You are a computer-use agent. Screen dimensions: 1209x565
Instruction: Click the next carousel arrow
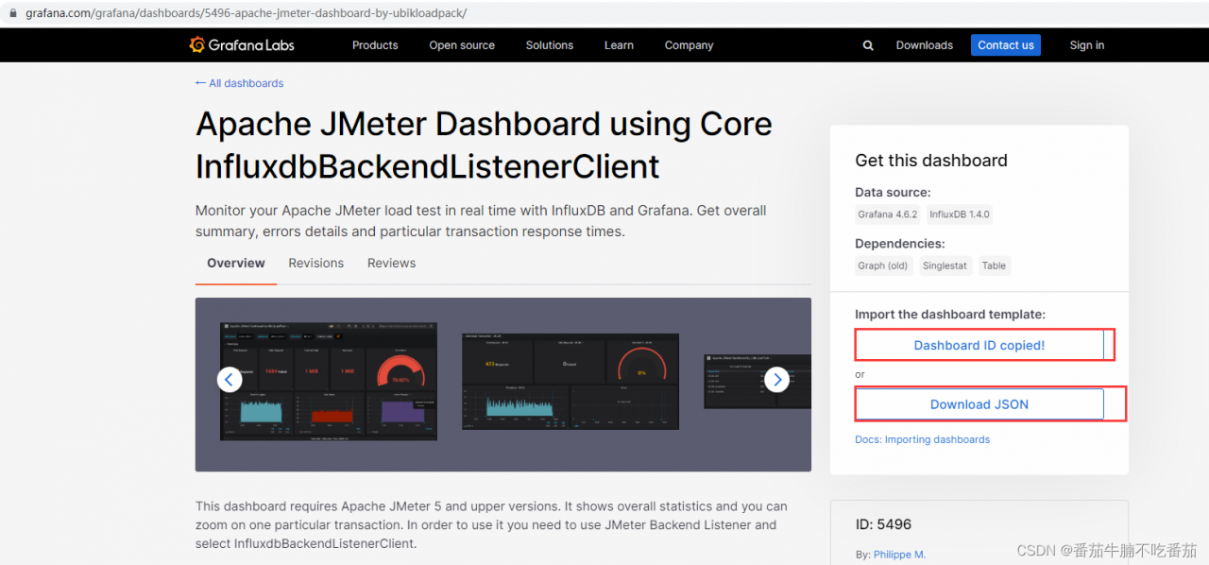pos(776,380)
